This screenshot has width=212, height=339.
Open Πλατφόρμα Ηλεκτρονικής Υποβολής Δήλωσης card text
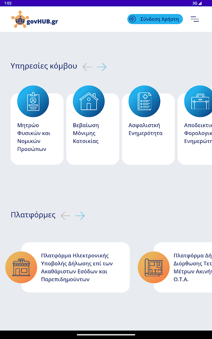(x=77, y=267)
